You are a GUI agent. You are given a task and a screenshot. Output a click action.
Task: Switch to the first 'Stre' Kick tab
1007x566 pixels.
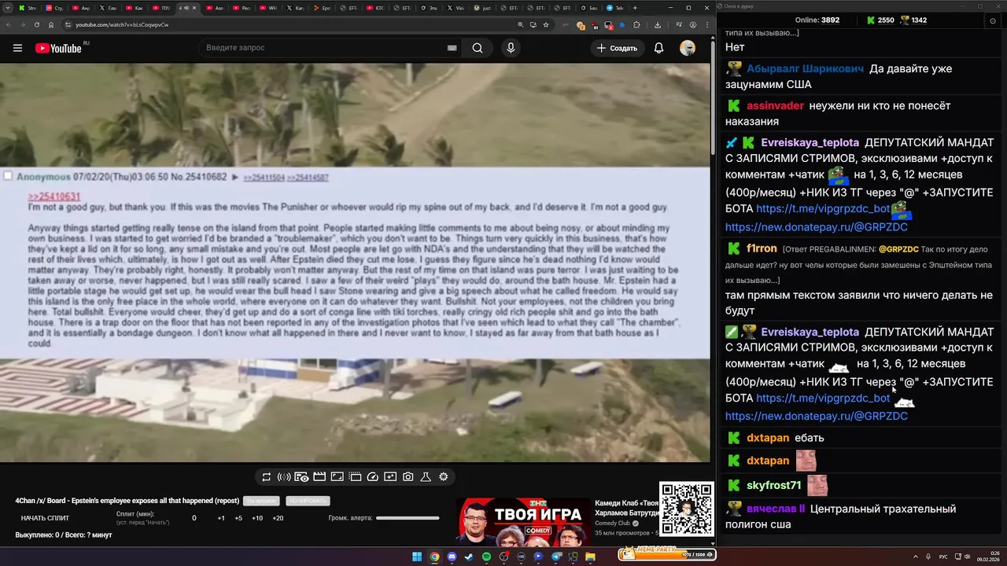(x=28, y=8)
